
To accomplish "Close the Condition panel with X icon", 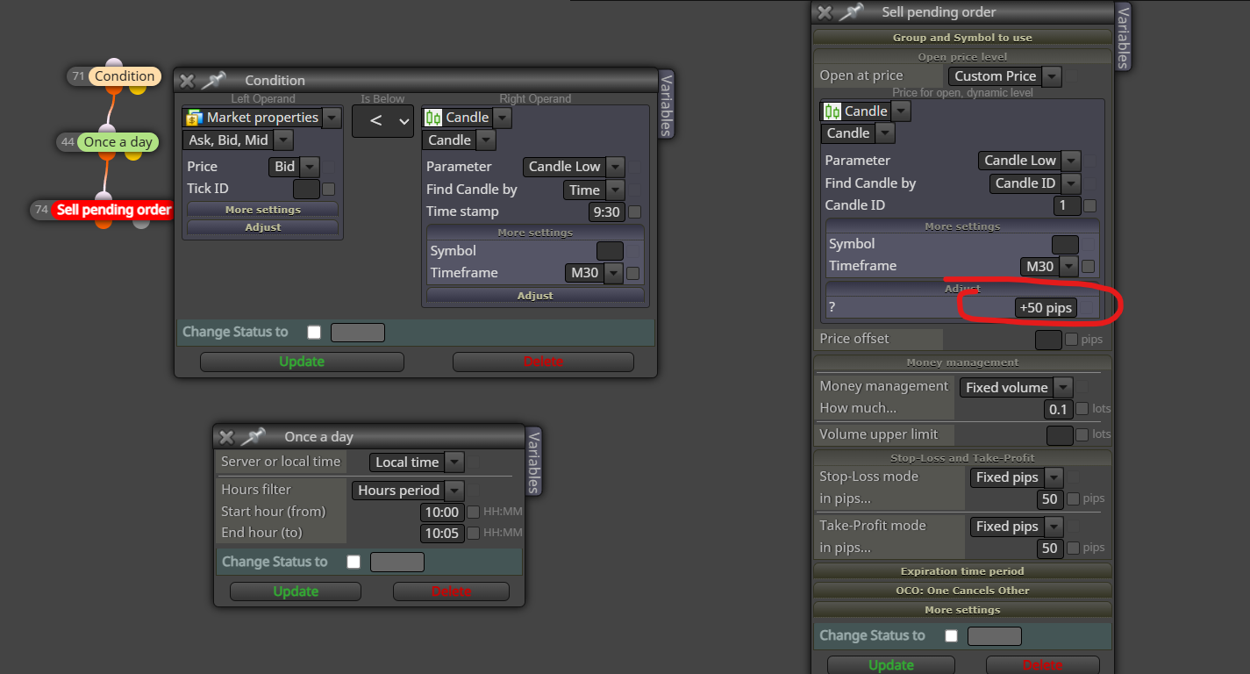I will (x=187, y=81).
